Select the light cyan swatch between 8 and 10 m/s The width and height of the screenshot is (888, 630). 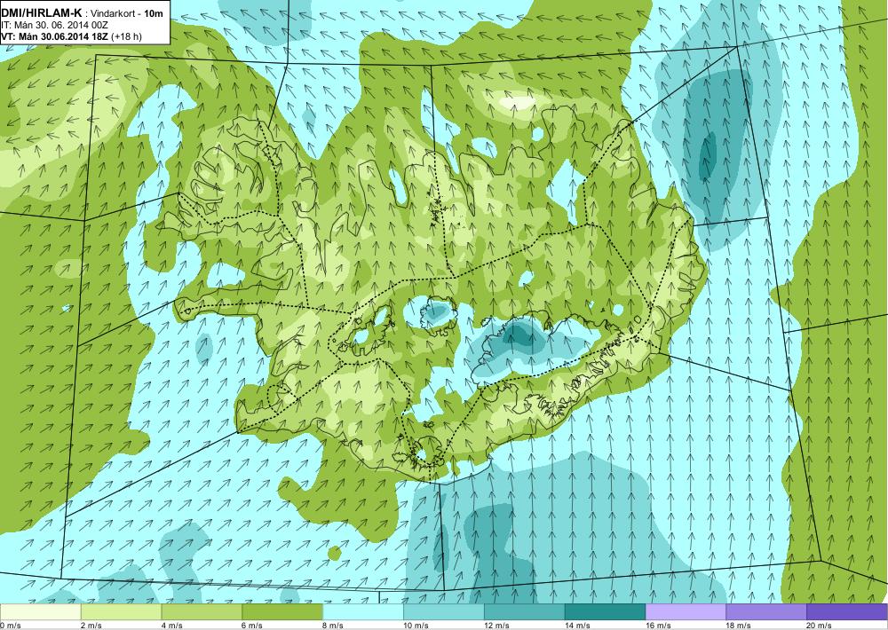point(363,612)
